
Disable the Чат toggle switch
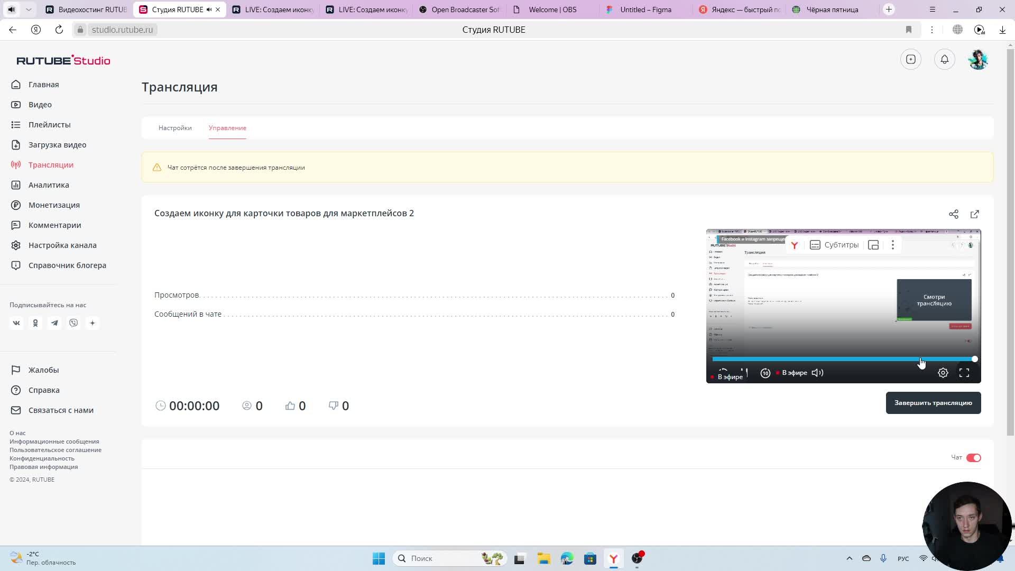coord(973,458)
